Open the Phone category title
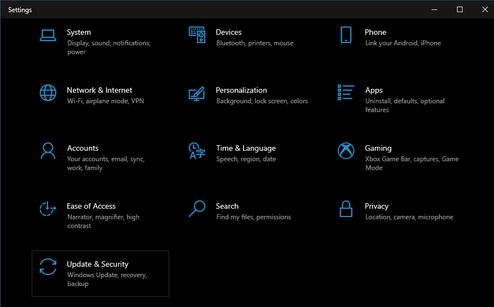 375,32
